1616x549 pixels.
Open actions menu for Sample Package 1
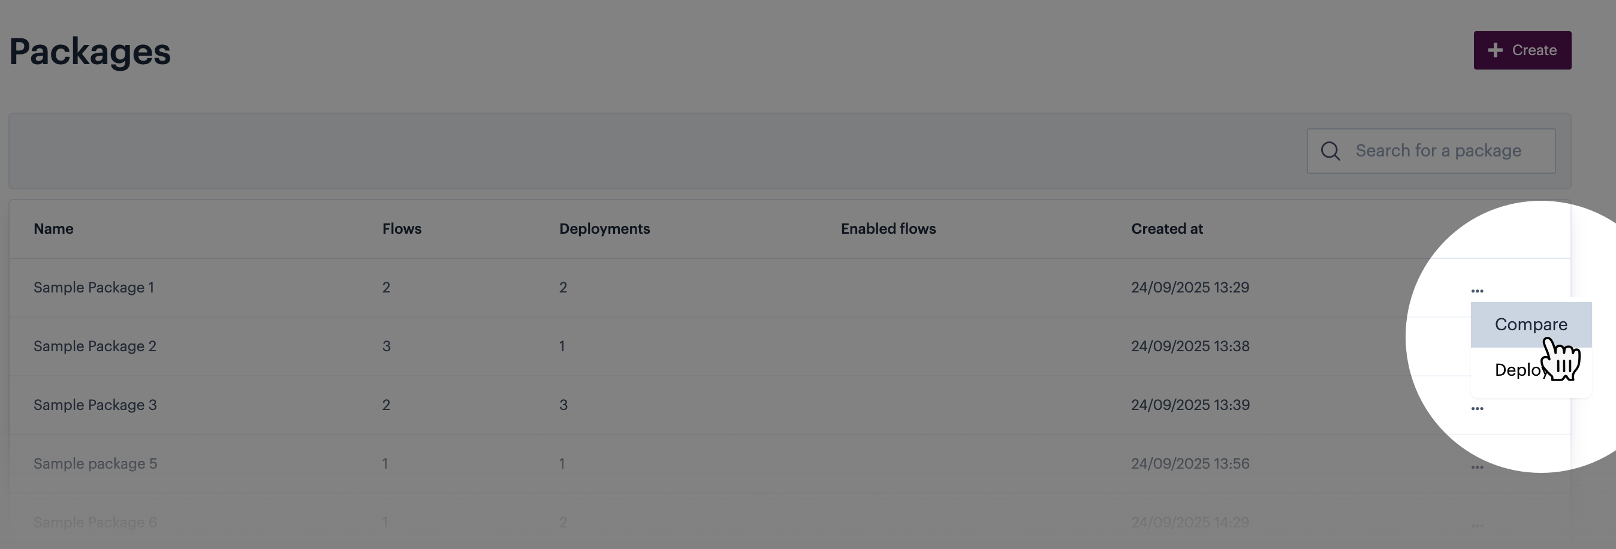point(1477,291)
